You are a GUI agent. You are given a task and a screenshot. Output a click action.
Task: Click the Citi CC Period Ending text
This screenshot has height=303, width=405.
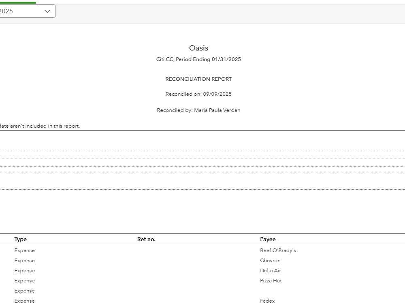click(198, 59)
